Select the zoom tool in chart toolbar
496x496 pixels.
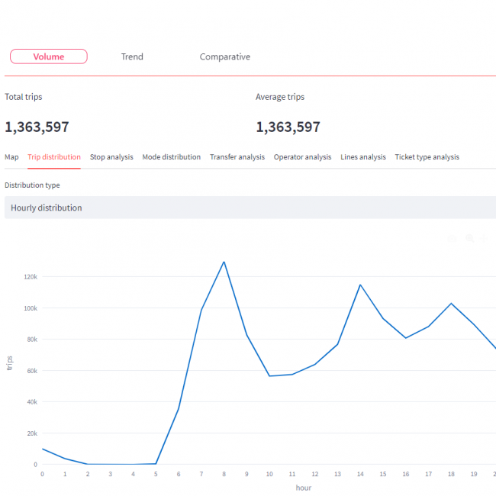tap(470, 238)
